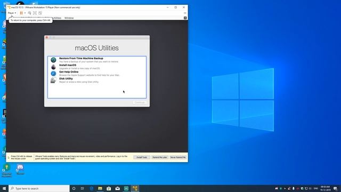This screenshot has width=341, height=192.
Task: Open Microsoft Store from taskbar
Action: pyautogui.click(x=109, y=188)
